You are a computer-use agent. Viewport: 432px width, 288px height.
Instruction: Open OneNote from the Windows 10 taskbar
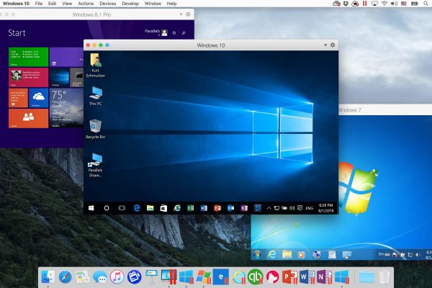click(x=244, y=208)
